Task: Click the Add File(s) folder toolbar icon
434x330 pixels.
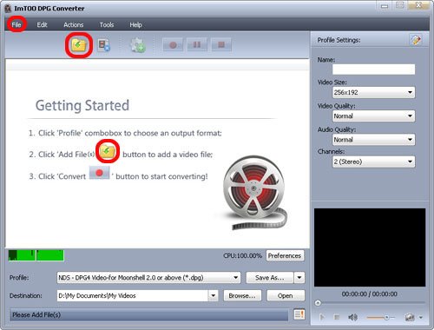Action: coord(79,45)
